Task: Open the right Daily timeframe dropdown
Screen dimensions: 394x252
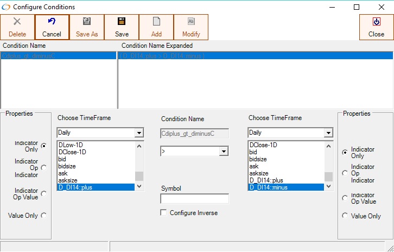Action: coord(328,133)
